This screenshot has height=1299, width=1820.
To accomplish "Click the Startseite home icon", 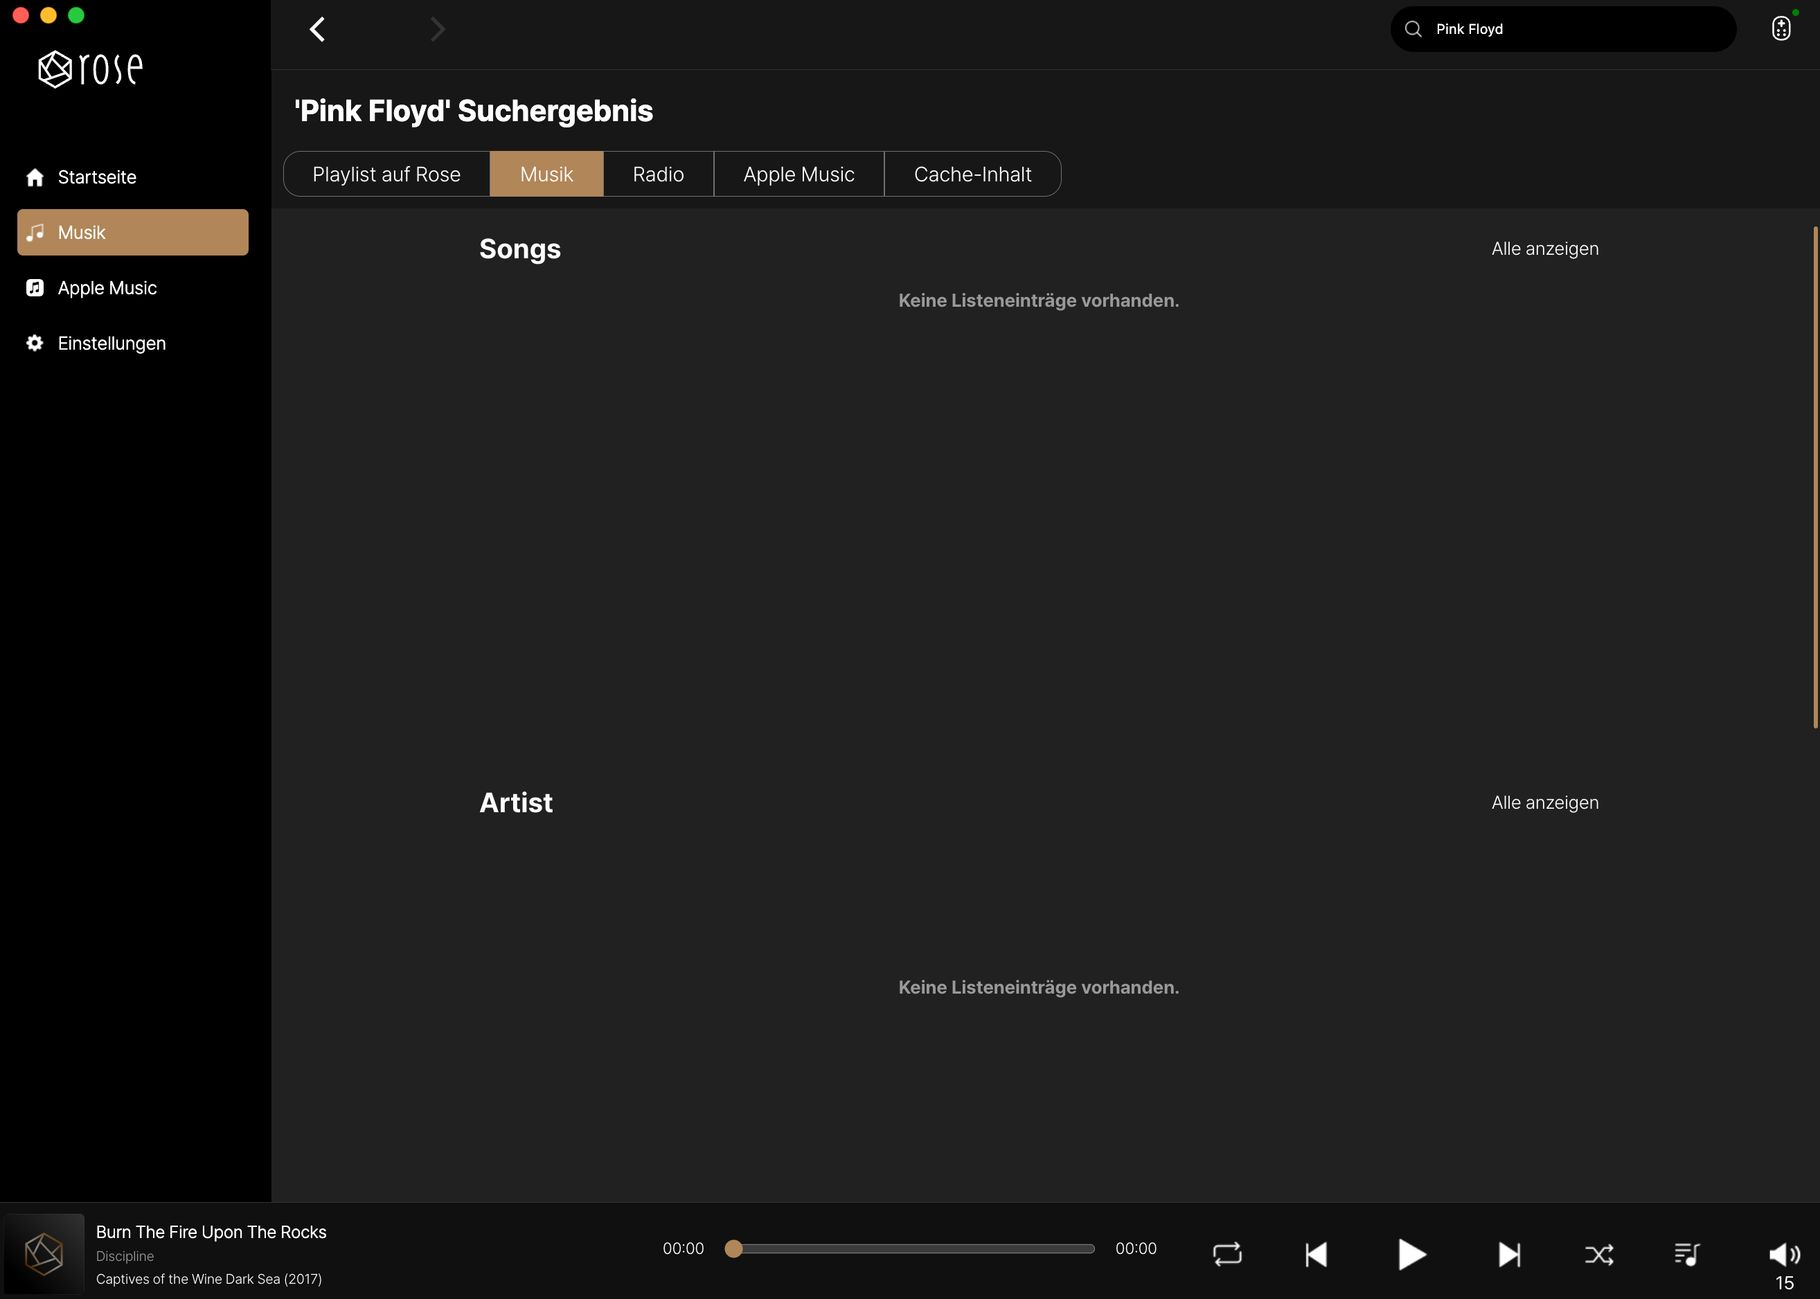I will 35,177.
